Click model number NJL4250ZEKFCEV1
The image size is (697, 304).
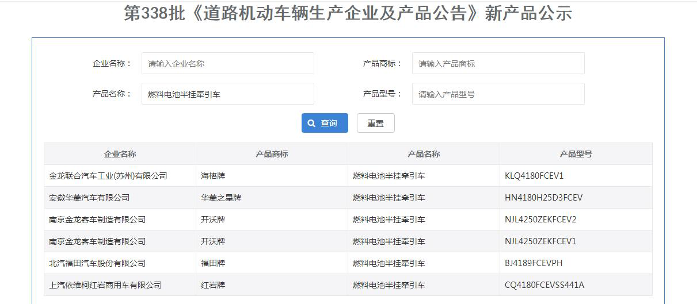pyautogui.click(x=540, y=241)
